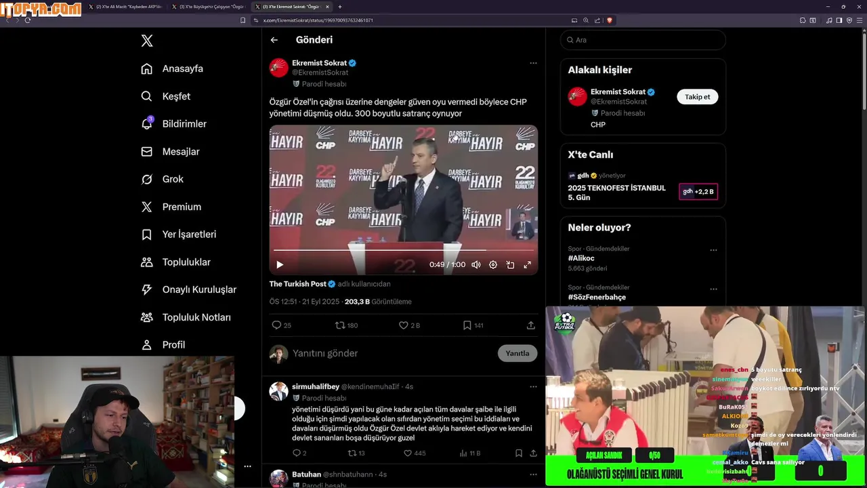Open the browser zoom icon in address bar
The width and height of the screenshot is (867, 488).
[586, 20]
